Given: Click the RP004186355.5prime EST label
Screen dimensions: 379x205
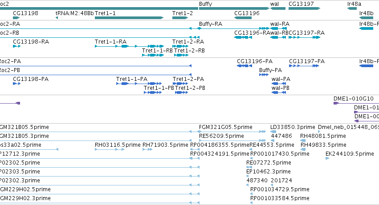Looking at the screenshot, I should tap(220, 145).
